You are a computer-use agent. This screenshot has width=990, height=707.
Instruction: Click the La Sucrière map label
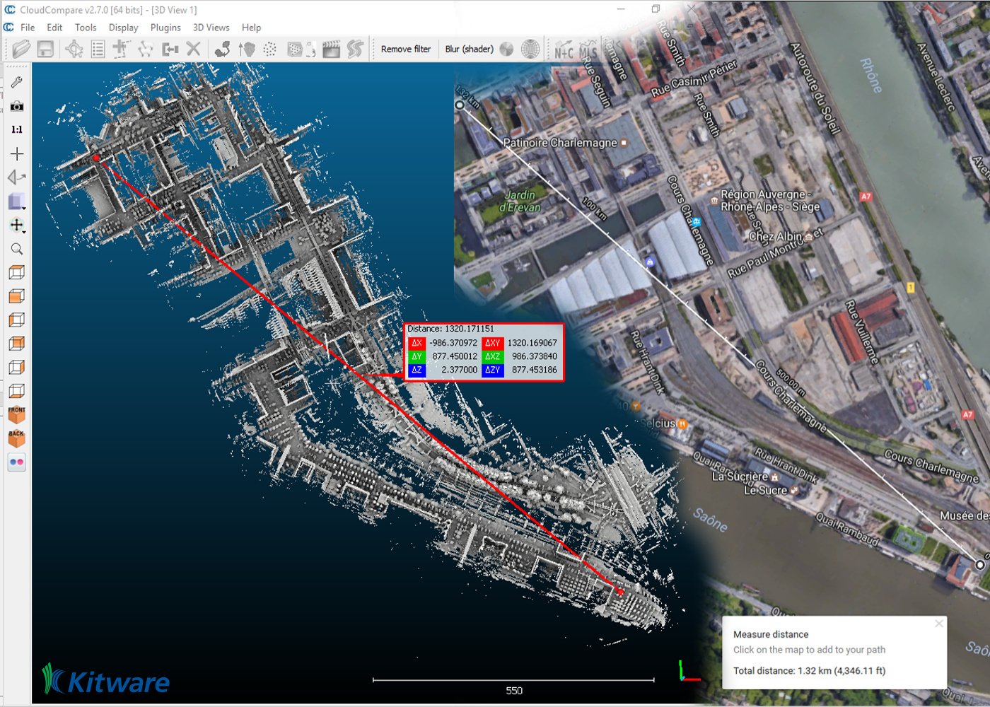(740, 477)
